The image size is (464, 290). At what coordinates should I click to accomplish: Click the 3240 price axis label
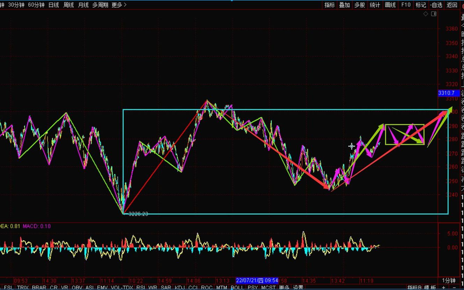451,195
